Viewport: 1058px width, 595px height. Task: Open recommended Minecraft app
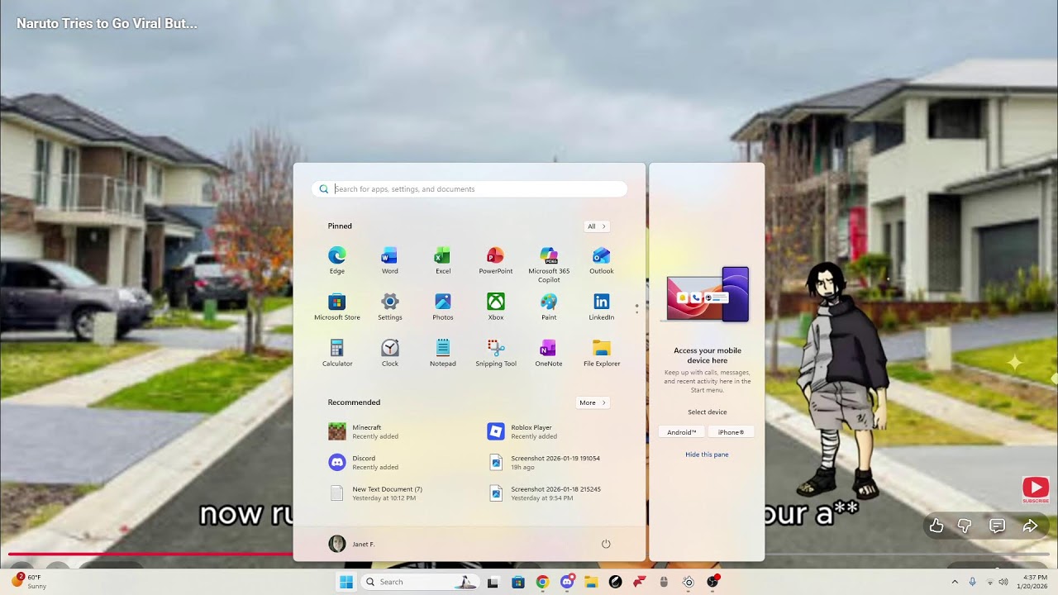pos(364,431)
